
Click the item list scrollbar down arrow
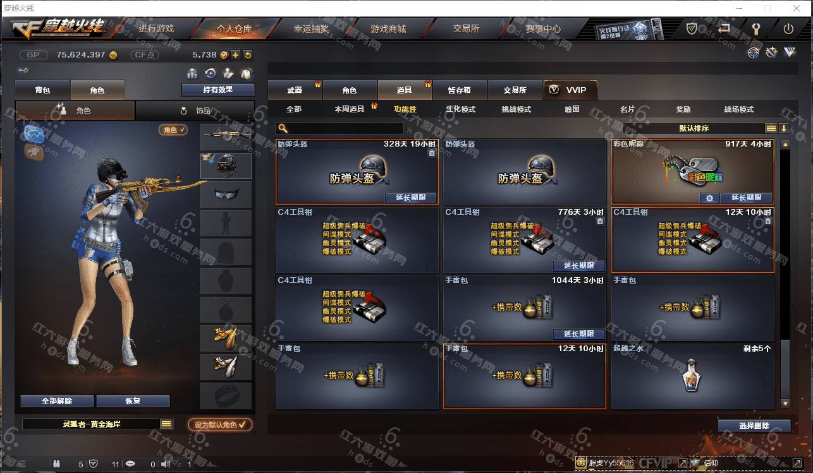click(785, 403)
